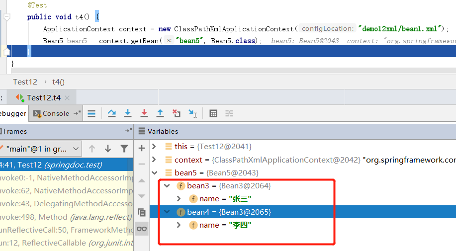Open Evaluate Expression calculator icon
The width and height of the screenshot is (456, 251).
(213, 113)
